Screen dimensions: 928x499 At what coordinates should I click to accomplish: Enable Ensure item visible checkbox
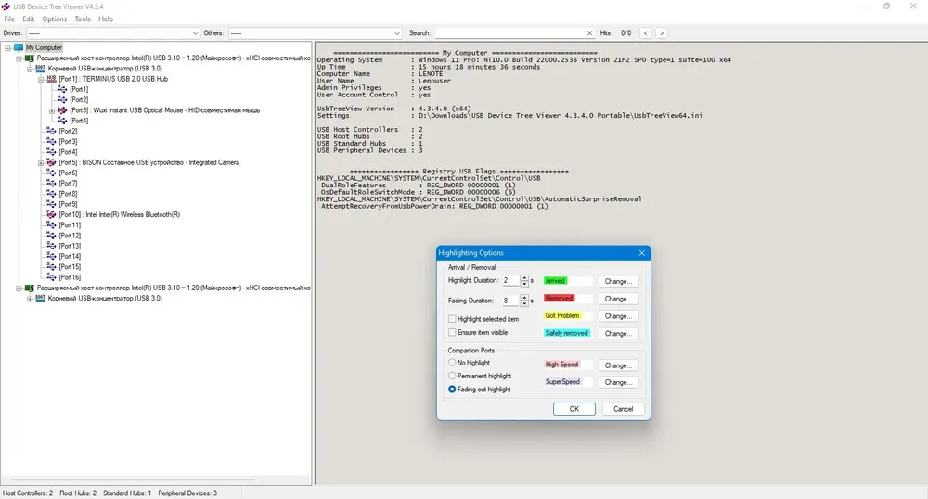pyautogui.click(x=452, y=332)
